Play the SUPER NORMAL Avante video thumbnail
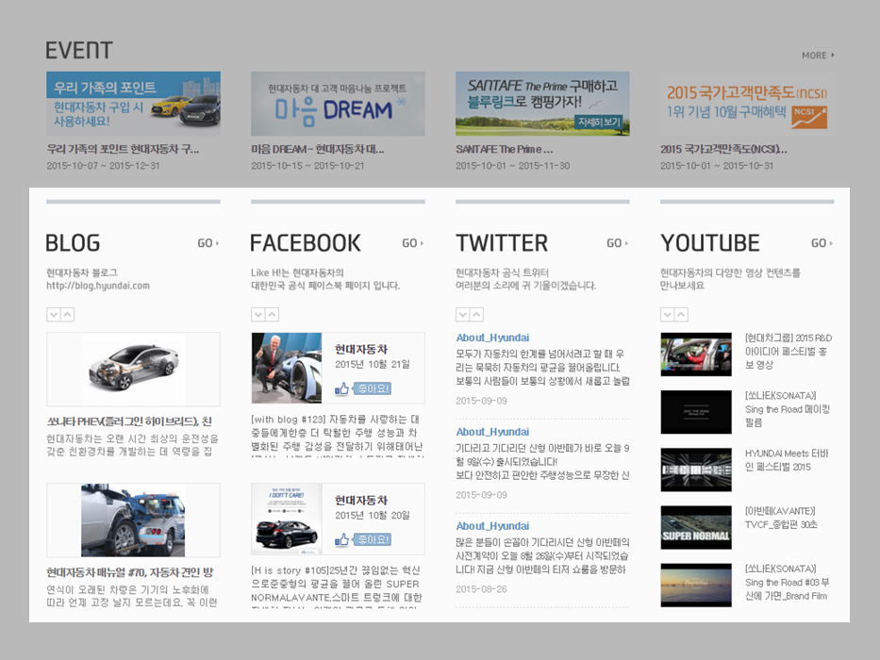Screen dimensions: 880x660 point(696,528)
